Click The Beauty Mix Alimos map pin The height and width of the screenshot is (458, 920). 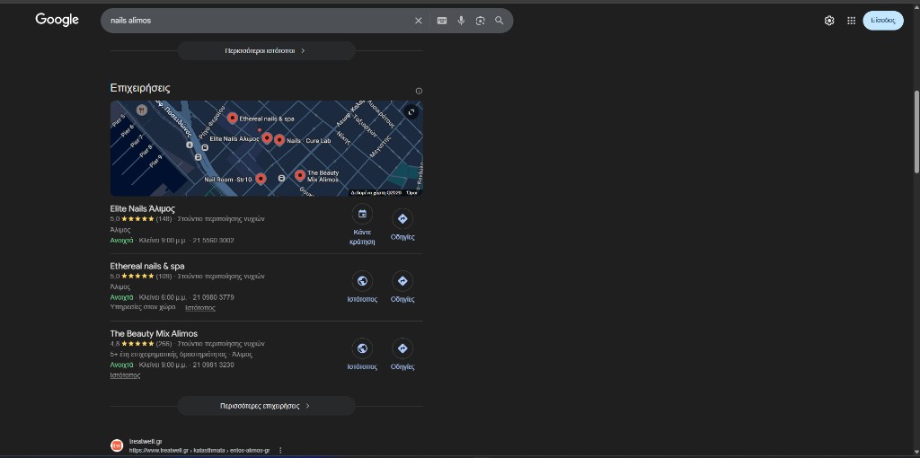[x=300, y=175]
